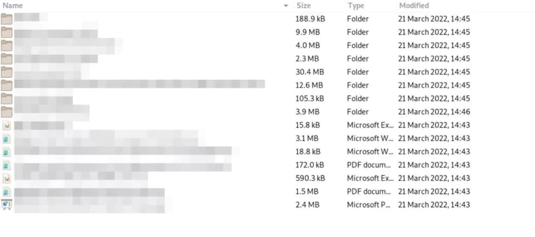Viewport: 535px width, 237px height.
Task: Select the 1.5 MB PDF file icon
Action: coord(6,192)
